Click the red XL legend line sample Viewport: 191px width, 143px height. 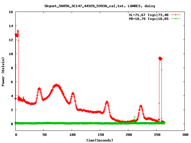175,15
